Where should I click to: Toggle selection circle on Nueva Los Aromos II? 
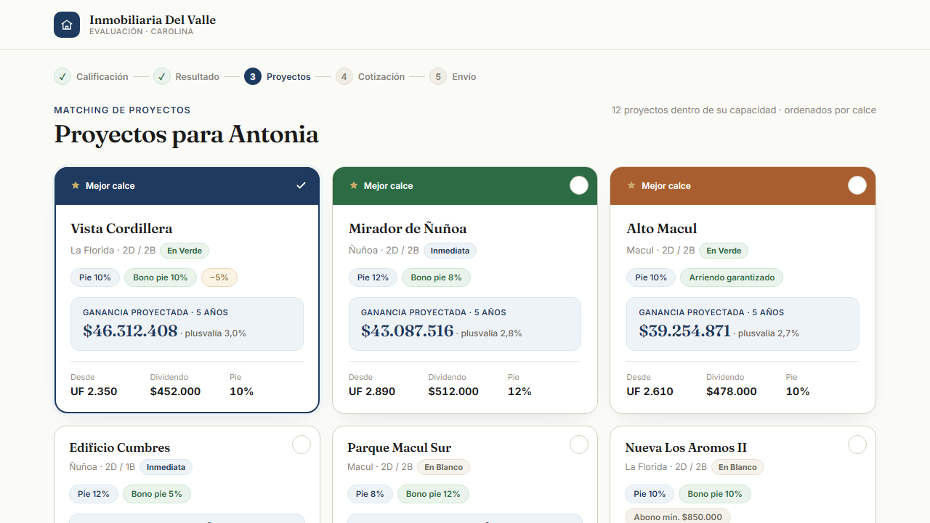coord(857,445)
